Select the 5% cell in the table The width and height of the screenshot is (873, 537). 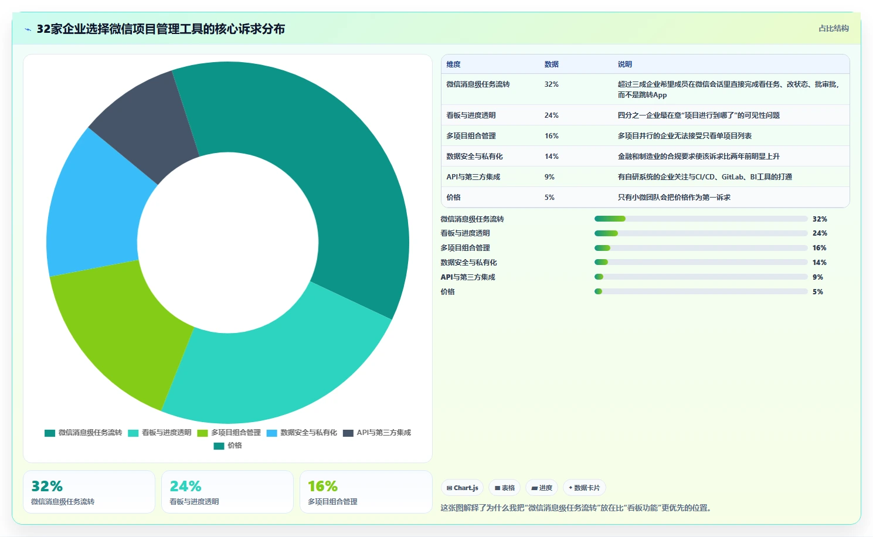click(x=549, y=198)
